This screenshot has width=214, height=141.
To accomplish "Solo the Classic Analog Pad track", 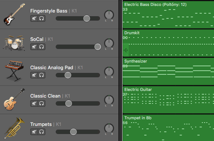I will point(41,75).
